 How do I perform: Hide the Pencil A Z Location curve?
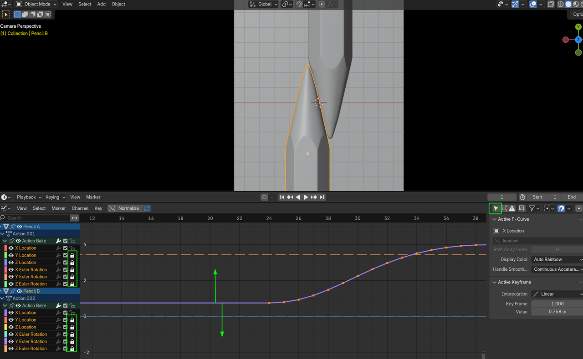(11, 263)
